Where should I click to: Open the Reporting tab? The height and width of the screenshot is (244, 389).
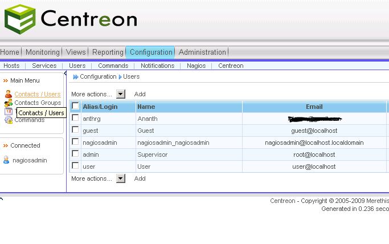108,52
